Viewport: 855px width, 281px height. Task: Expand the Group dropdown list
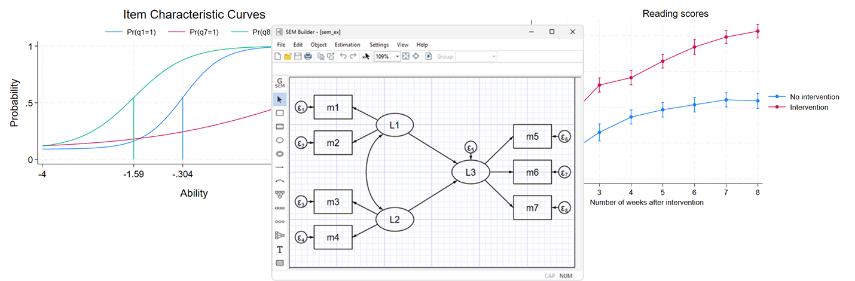[493, 56]
